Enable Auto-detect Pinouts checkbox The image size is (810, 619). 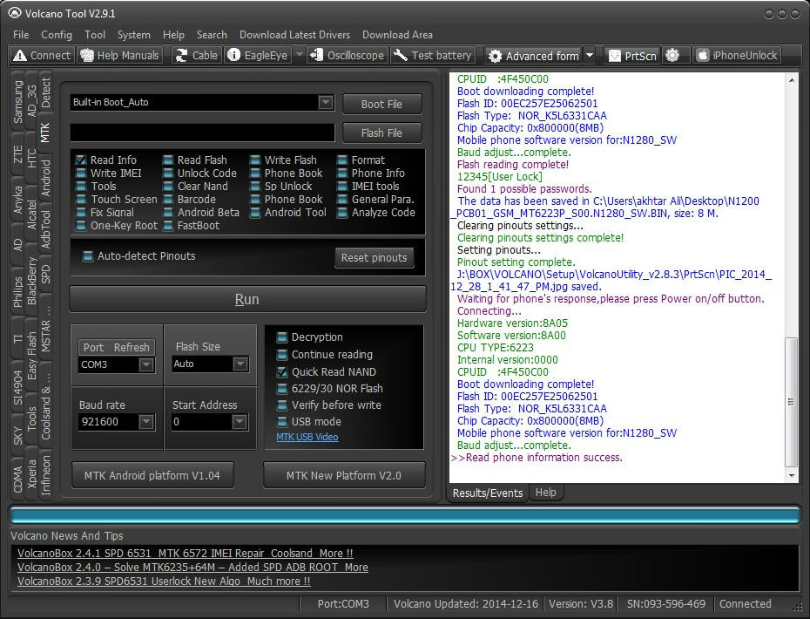tap(88, 256)
